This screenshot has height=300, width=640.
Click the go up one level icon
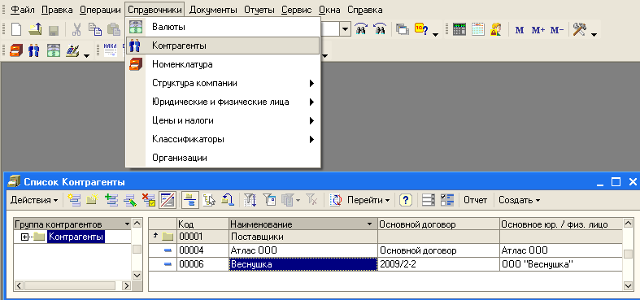228,200
